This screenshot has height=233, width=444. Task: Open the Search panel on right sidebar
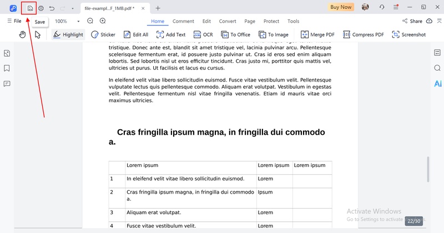(437, 68)
